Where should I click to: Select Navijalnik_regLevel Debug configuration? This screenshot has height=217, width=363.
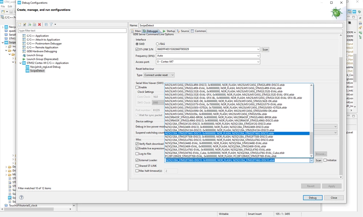(45, 67)
